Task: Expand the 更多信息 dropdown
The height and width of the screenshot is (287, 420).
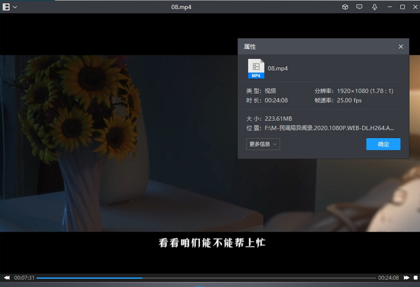Action: (x=263, y=144)
